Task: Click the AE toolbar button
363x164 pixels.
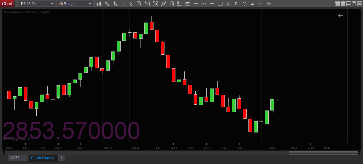Action: (269, 4)
